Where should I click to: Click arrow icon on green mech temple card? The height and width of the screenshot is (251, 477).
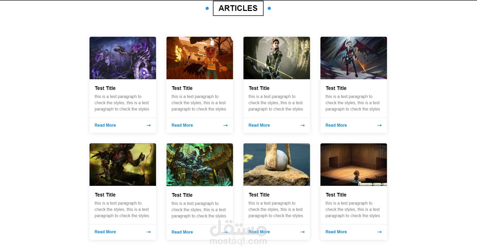[x=225, y=232]
